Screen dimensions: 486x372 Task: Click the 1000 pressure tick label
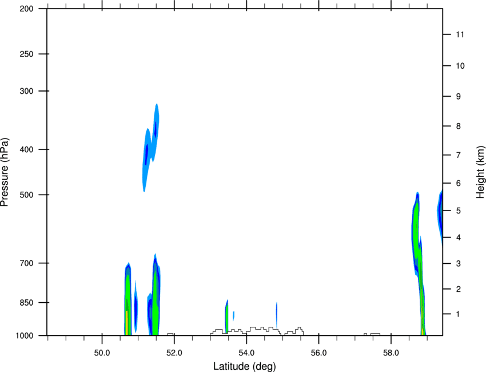tap(24, 336)
